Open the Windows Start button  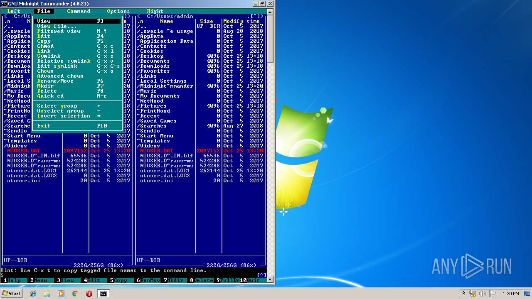(11, 294)
